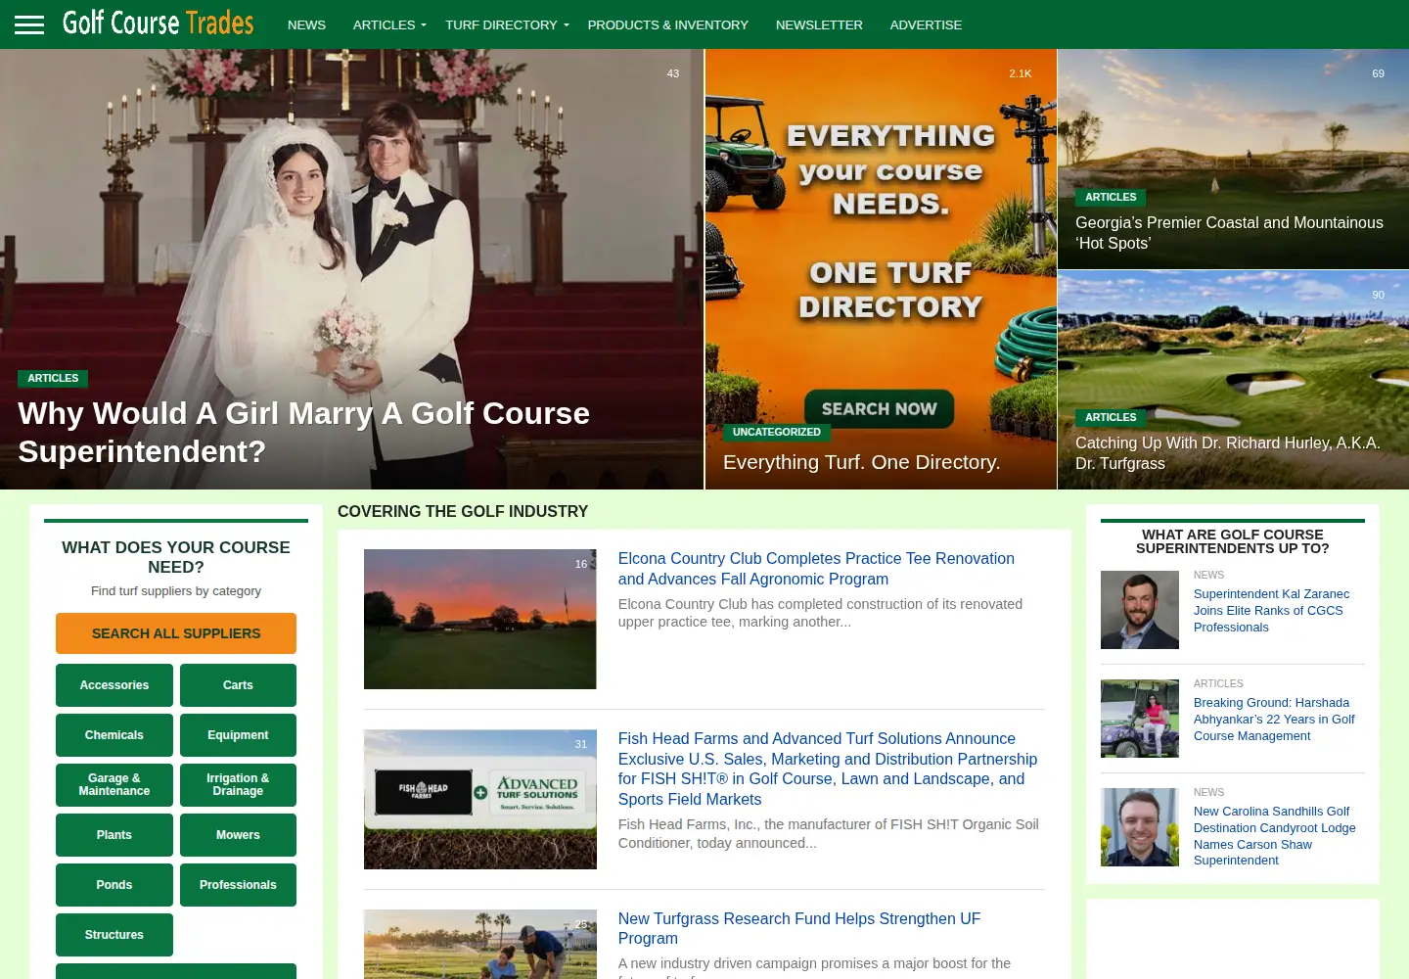Screen dimensions: 1409x979
Task: Go to the Newsletter page
Action: [x=819, y=24]
